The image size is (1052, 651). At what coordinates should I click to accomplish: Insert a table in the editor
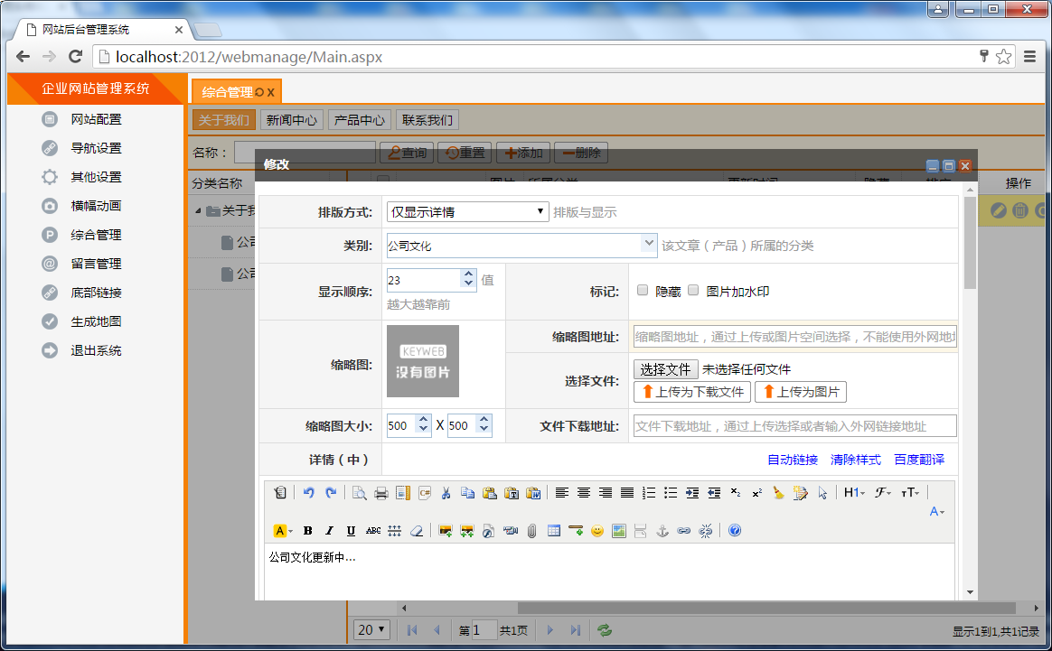tap(553, 530)
